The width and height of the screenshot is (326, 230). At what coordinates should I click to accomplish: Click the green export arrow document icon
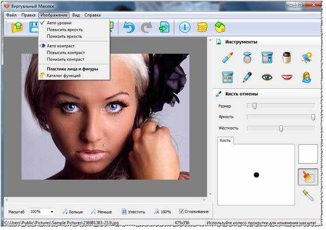[164, 27]
